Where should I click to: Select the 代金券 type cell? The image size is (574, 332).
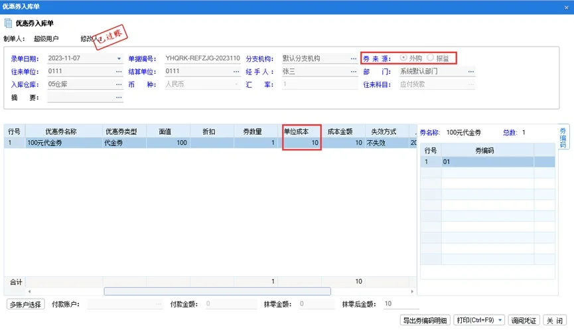pyautogui.click(x=125, y=143)
